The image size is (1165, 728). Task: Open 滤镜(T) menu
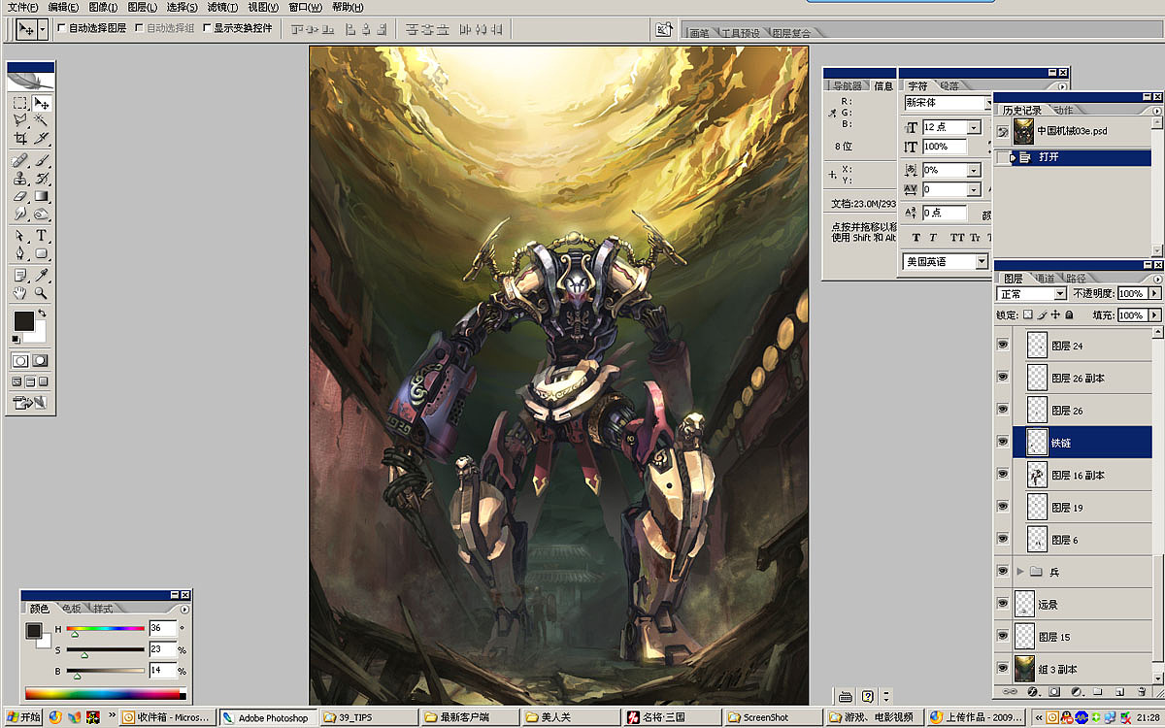(220, 7)
